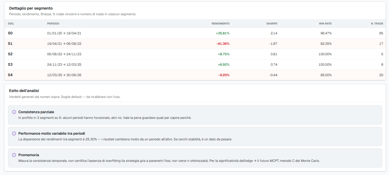Select the S3 segment label
The height and width of the screenshot is (175, 389).
click(10, 65)
